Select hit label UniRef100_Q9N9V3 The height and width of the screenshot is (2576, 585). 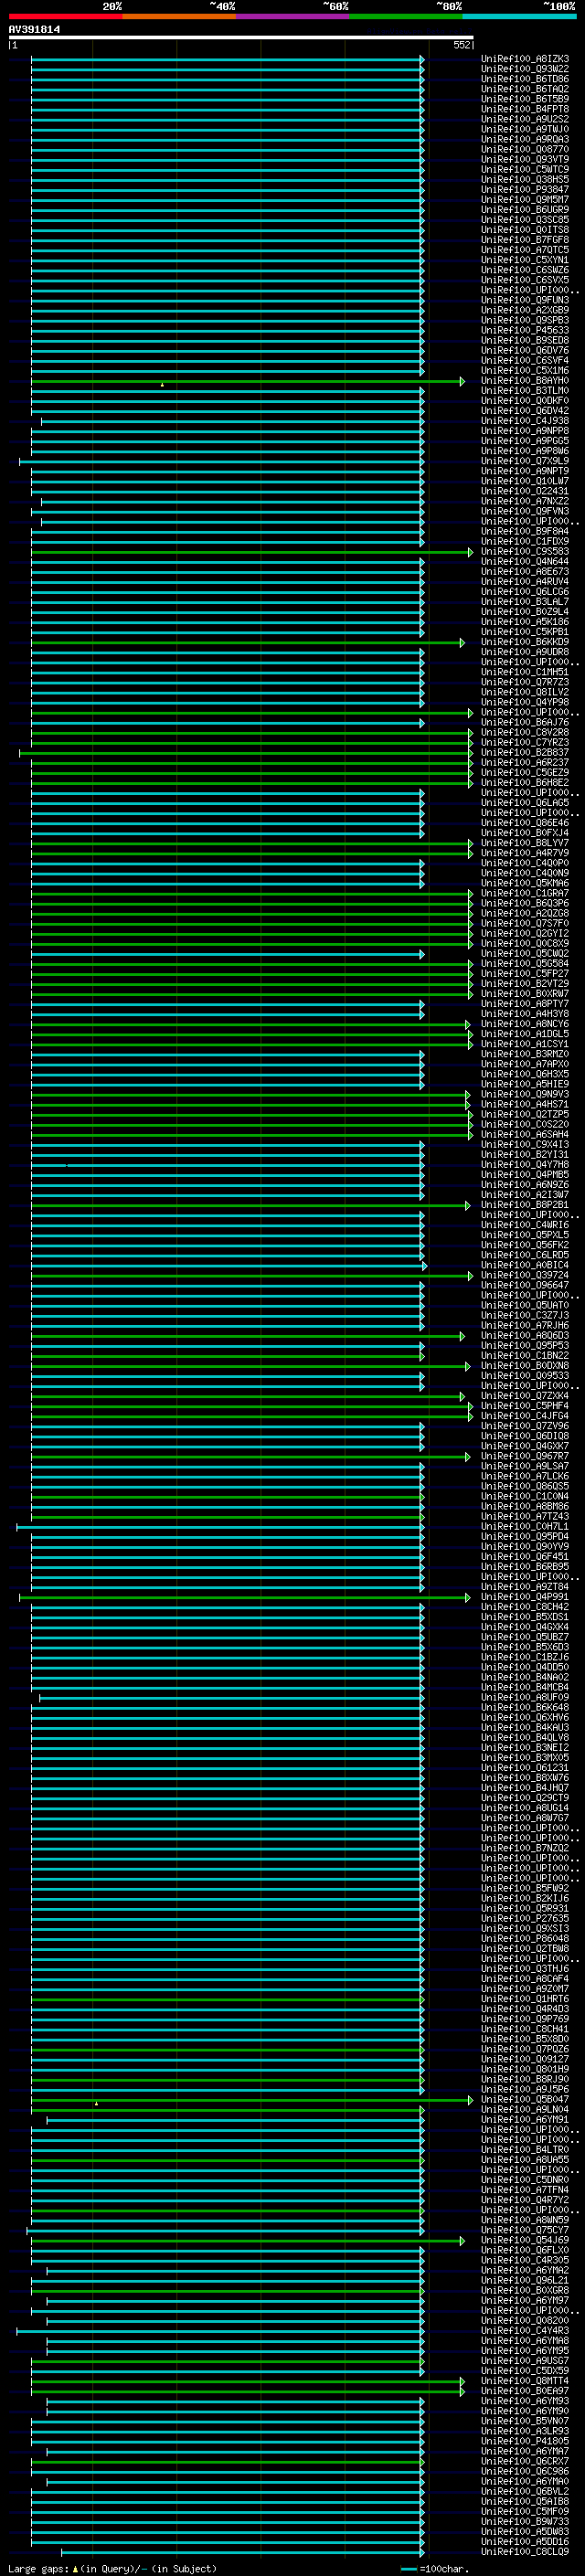(x=525, y=1094)
